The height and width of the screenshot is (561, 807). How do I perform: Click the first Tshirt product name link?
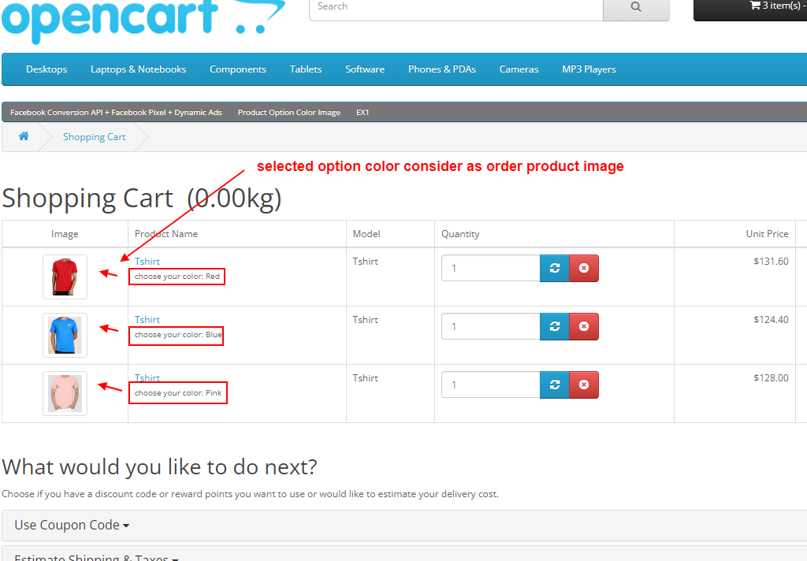pos(147,261)
